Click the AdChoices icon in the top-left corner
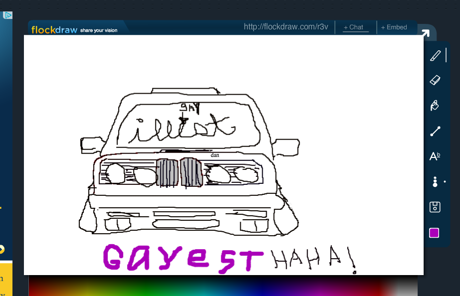The width and height of the screenshot is (460, 296). (7, 15)
